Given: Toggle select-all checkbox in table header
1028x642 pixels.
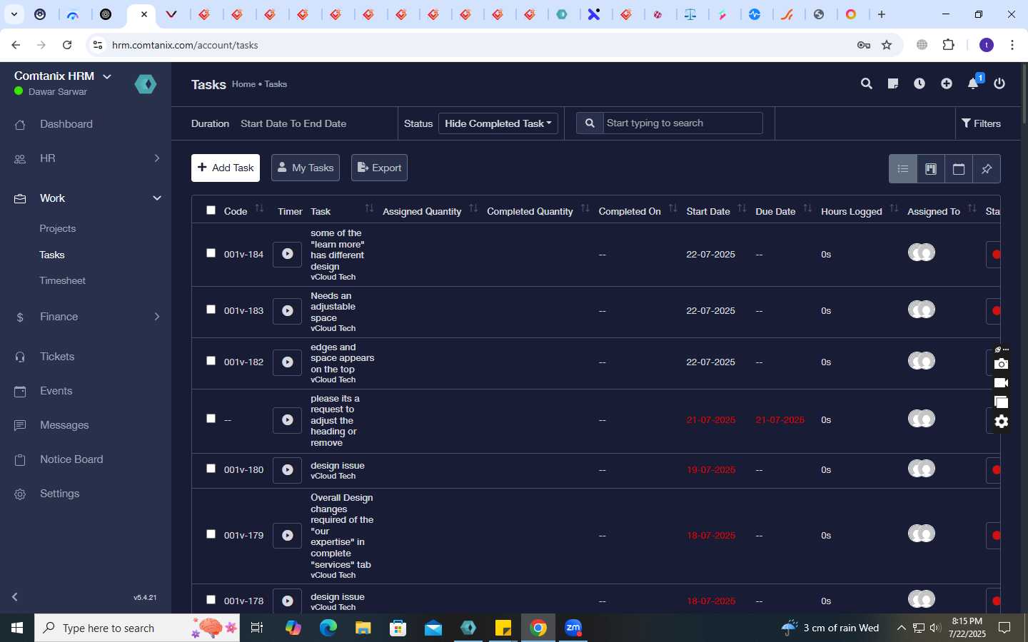Looking at the screenshot, I should pyautogui.click(x=211, y=210).
